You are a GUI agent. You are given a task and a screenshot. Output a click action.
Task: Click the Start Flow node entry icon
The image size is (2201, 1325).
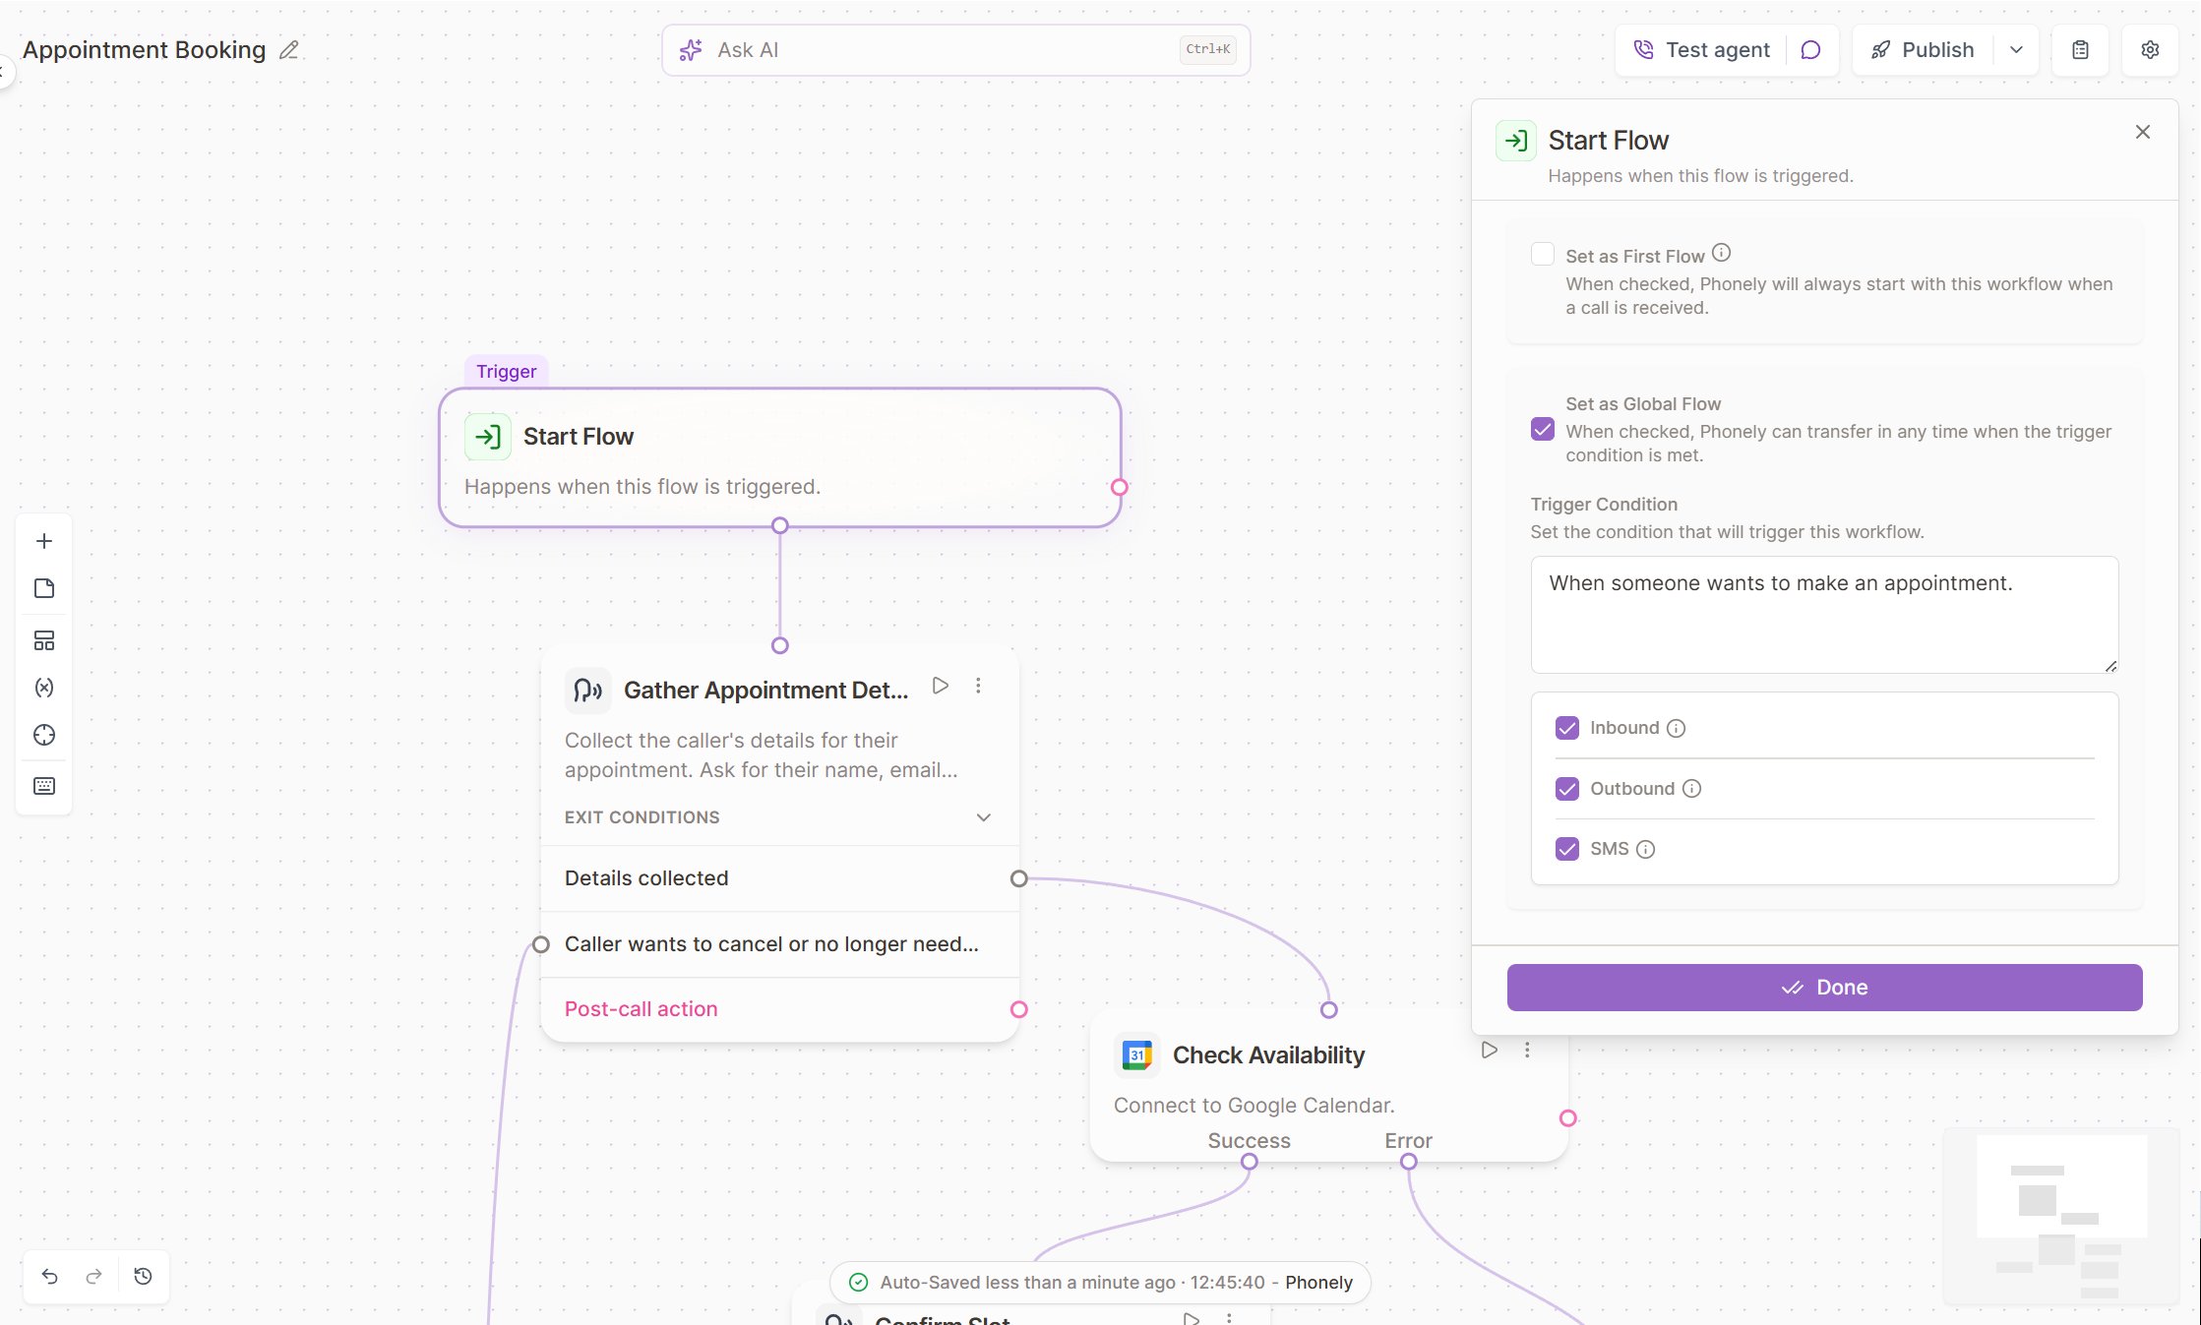point(488,437)
